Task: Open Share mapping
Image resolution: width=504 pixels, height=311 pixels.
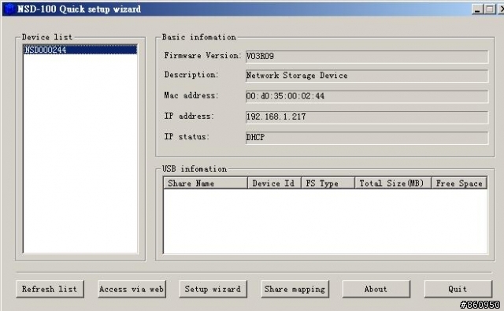Action: (295, 289)
